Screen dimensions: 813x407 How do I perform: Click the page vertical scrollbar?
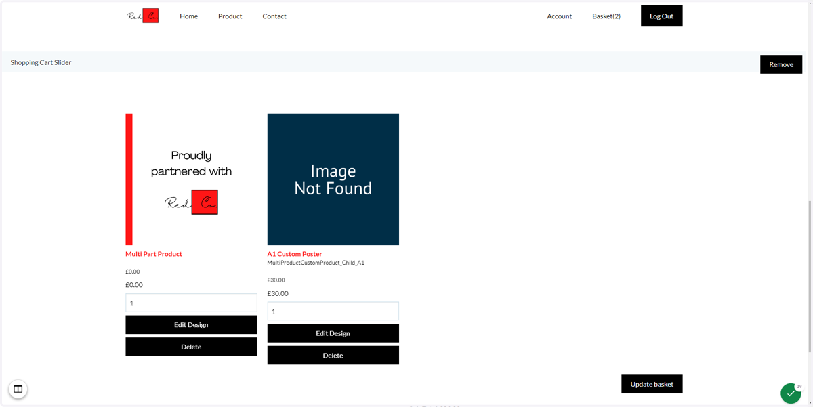point(810,276)
